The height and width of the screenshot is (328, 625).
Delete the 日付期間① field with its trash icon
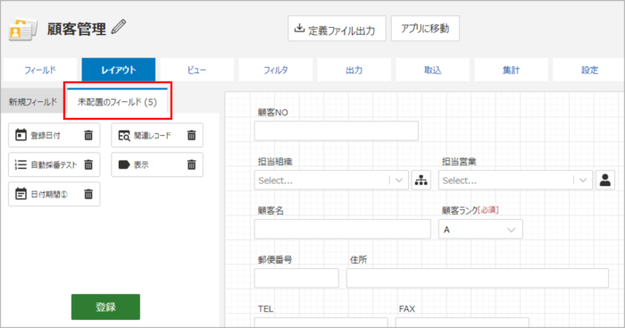(88, 194)
